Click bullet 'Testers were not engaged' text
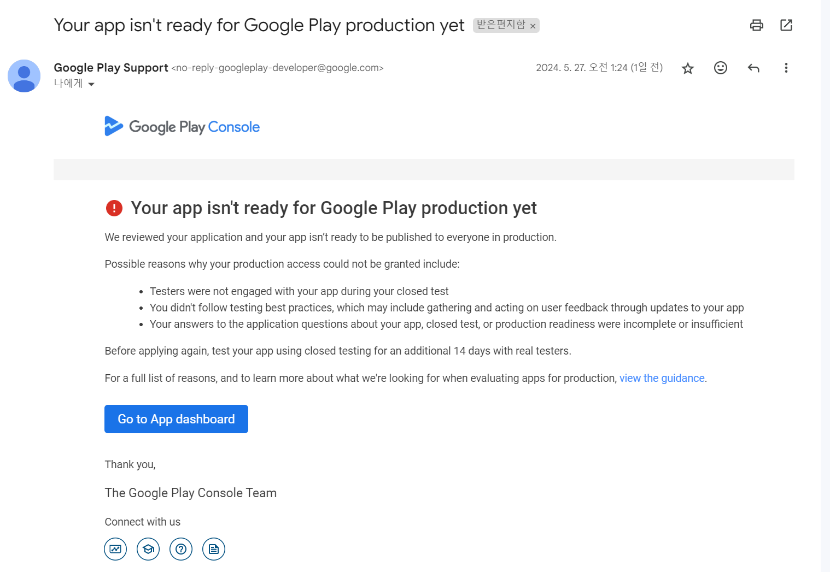 tap(299, 291)
